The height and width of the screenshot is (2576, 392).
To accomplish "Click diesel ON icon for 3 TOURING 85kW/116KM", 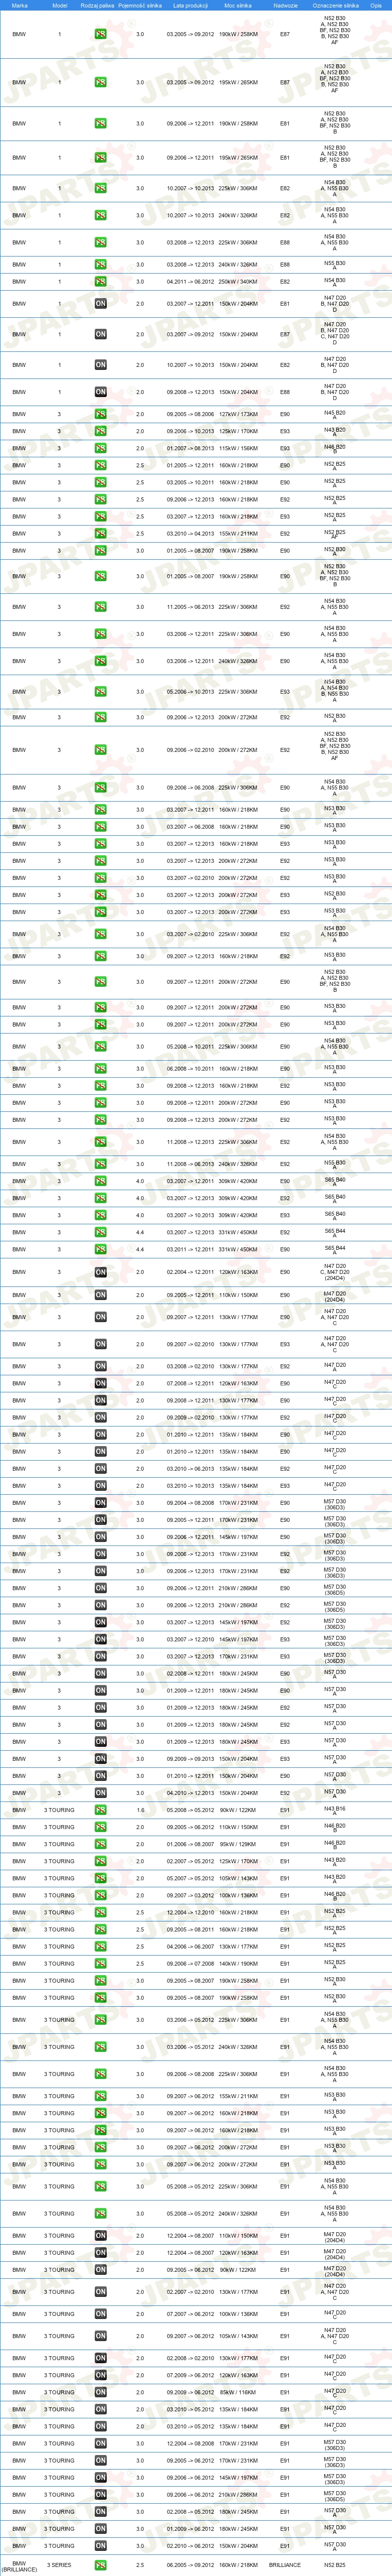I will tap(101, 2393).
